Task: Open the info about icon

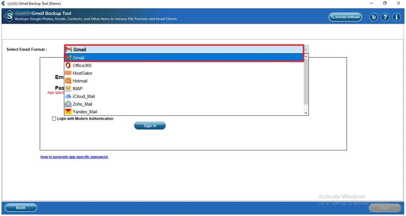Action: [397, 17]
